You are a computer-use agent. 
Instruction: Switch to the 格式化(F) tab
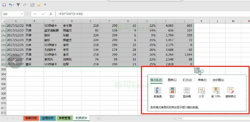[x=156, y=80]
